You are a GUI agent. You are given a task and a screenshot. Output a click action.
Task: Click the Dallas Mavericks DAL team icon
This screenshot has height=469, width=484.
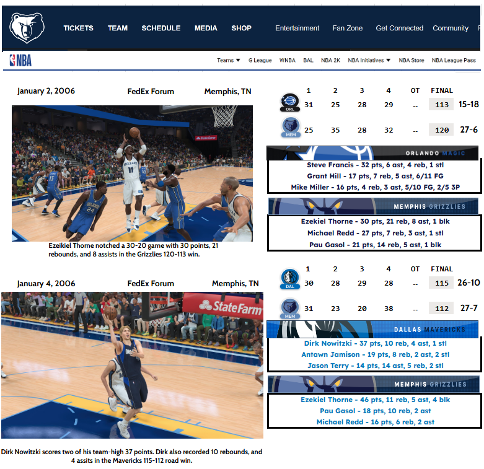(x=290, y=279)
